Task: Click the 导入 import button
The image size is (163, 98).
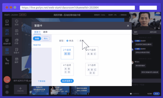Action: click(x=46, y=39)
